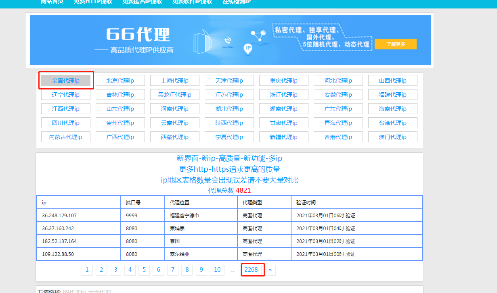Click the 了解更多 banner button
This screenshot has height=293, width=497.
tap(395, 44)
